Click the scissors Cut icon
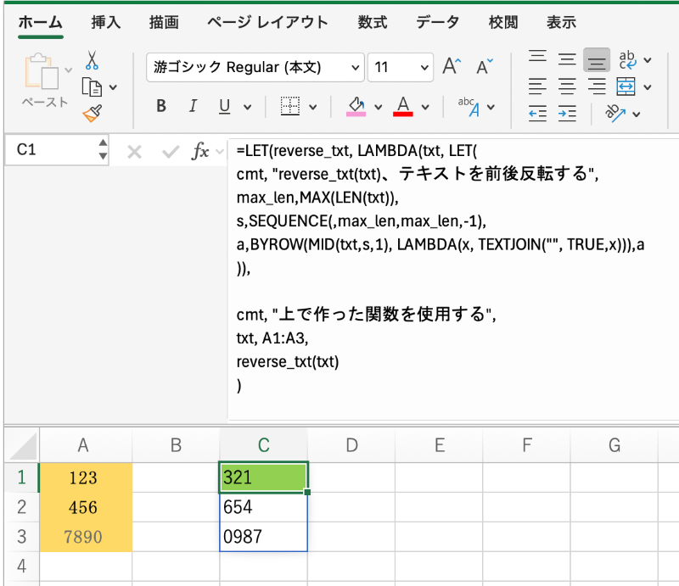Viewport: 679px width, 586px height. tap(92, 60)
